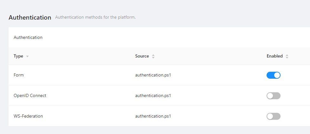Viewport: 310px width, 134px height.
Task: Disable the Form authentication toggle
Action: click(x=273, y=75)
